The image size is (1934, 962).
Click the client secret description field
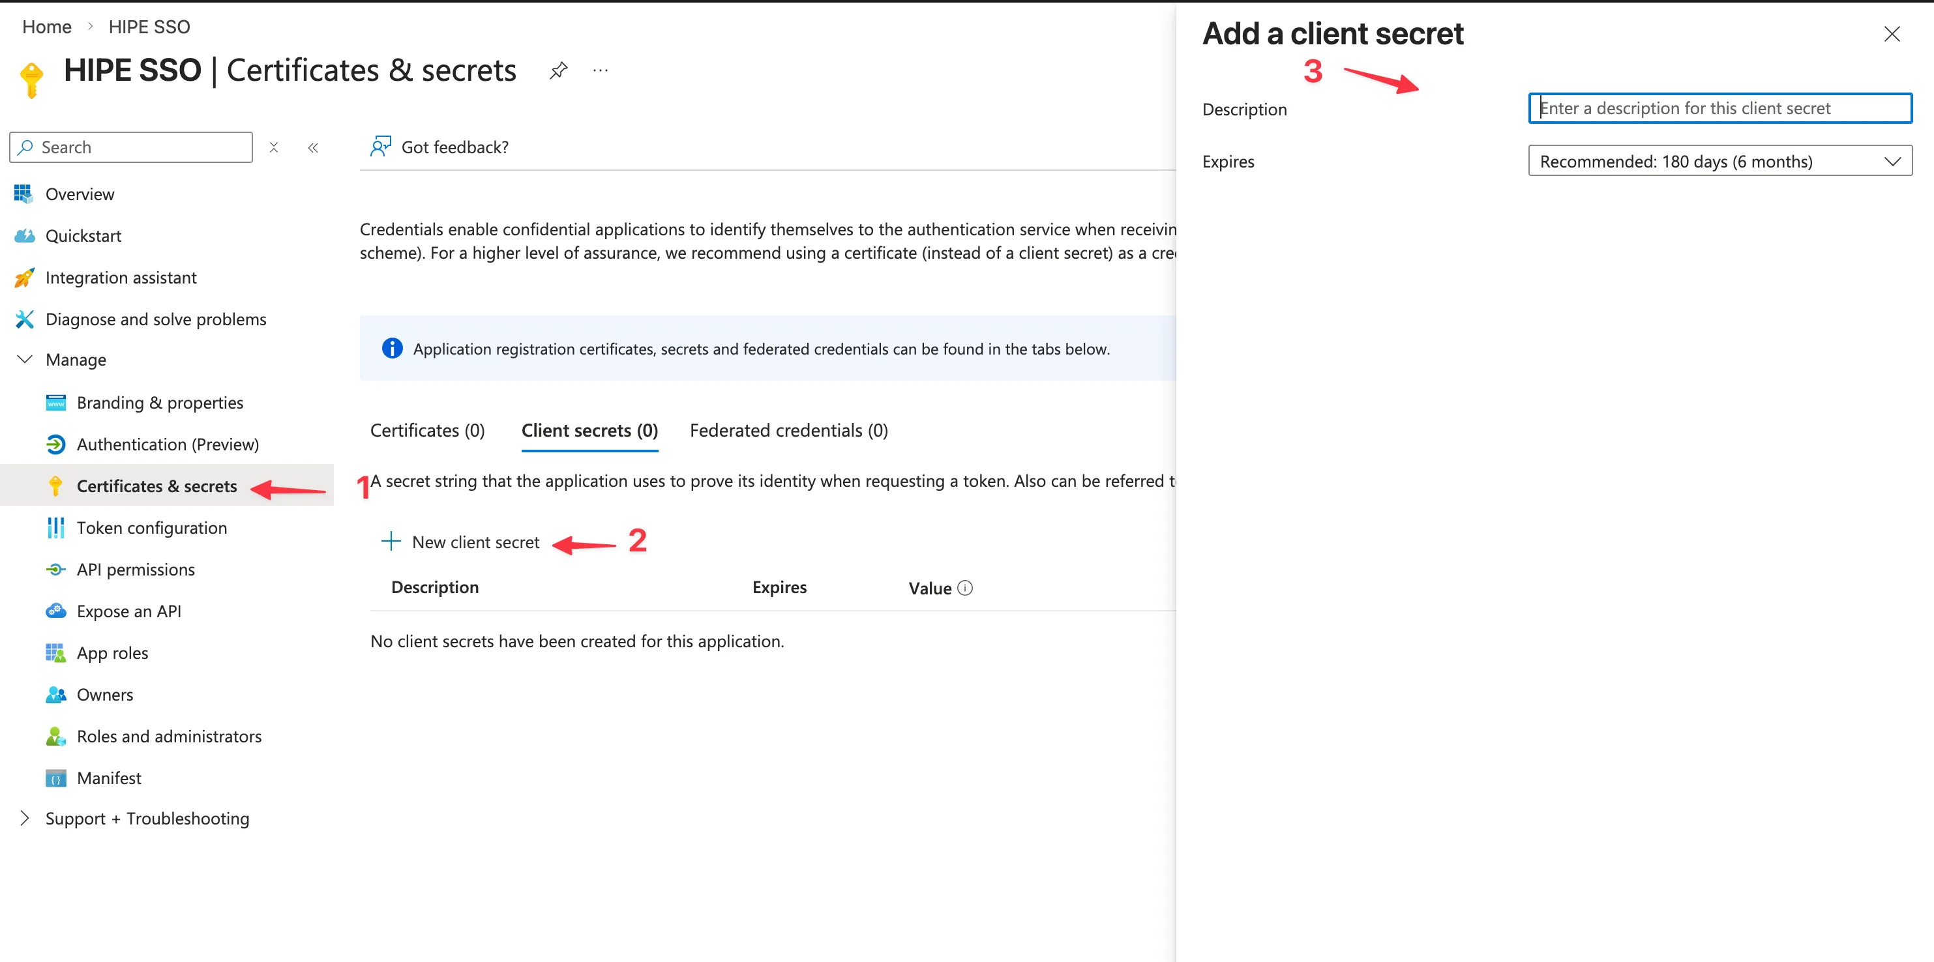(1719, 108)
